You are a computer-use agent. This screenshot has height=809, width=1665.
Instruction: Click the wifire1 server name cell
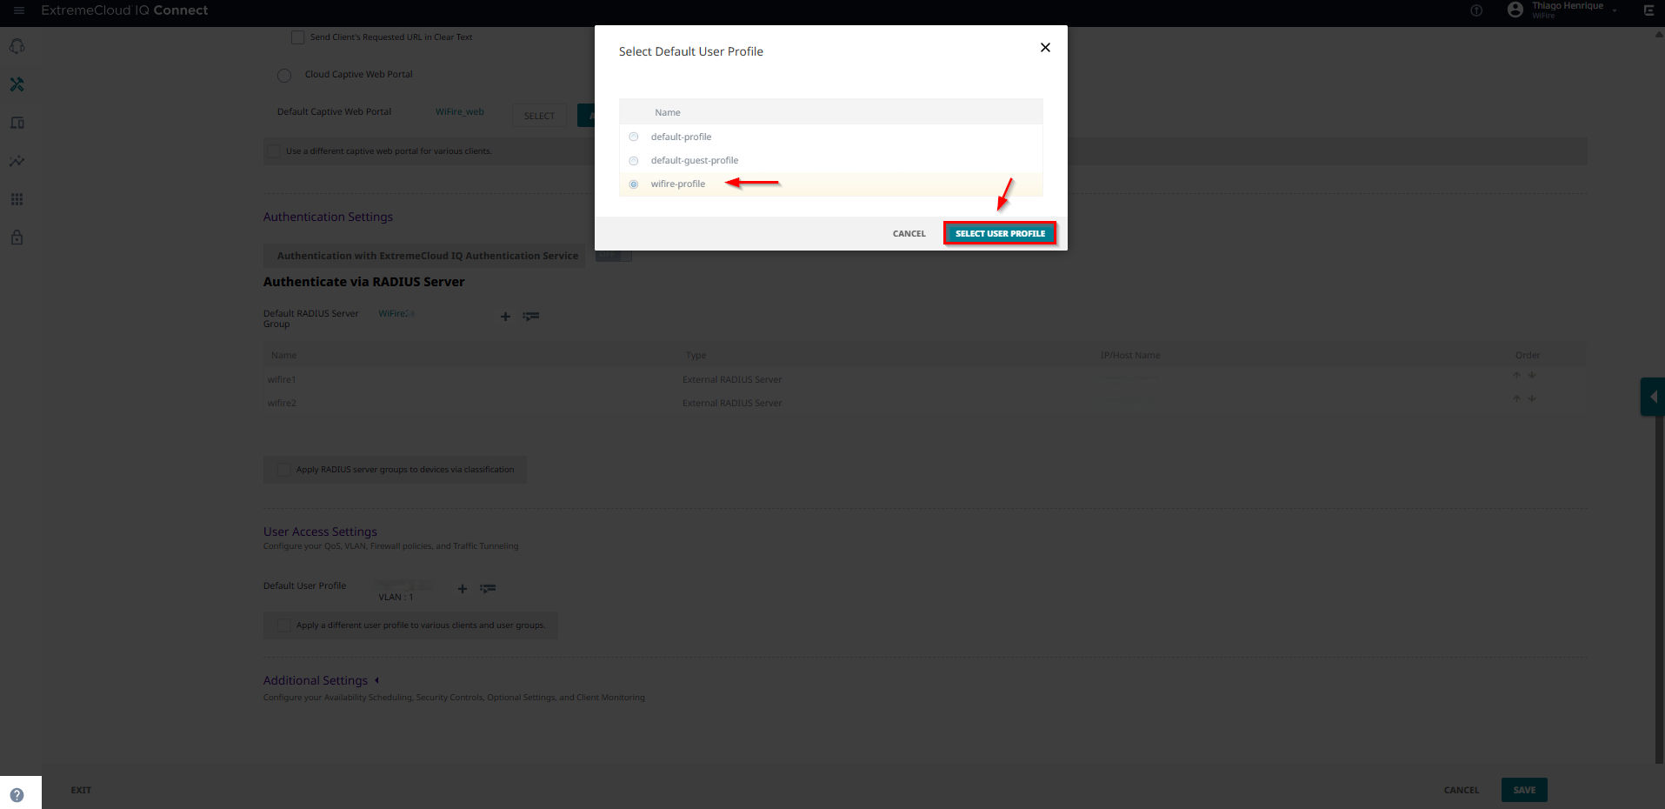[x=282, y=379]
